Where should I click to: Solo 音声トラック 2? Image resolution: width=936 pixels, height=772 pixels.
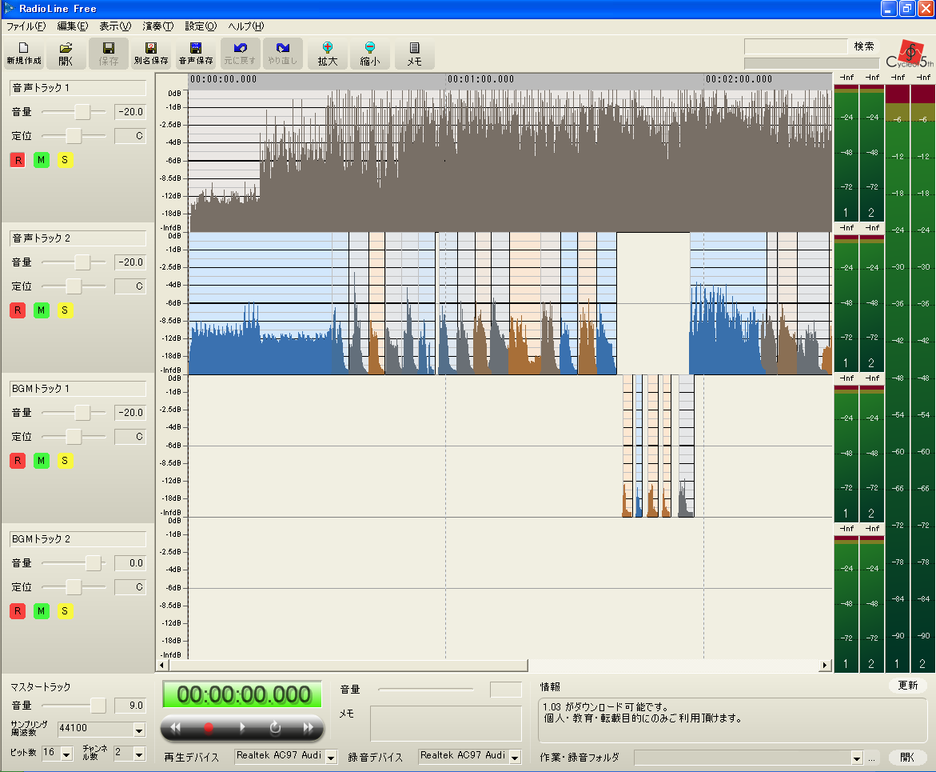click(x=65, y=310)
